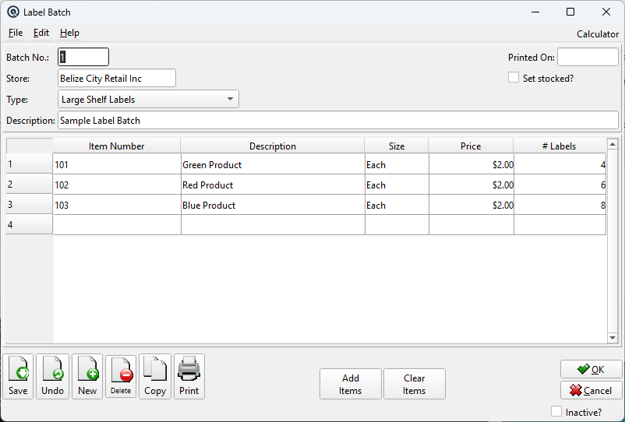This screenshot has height=422, width=625.
Task: Click the Print icon button
Action: (x=189, y=376)
